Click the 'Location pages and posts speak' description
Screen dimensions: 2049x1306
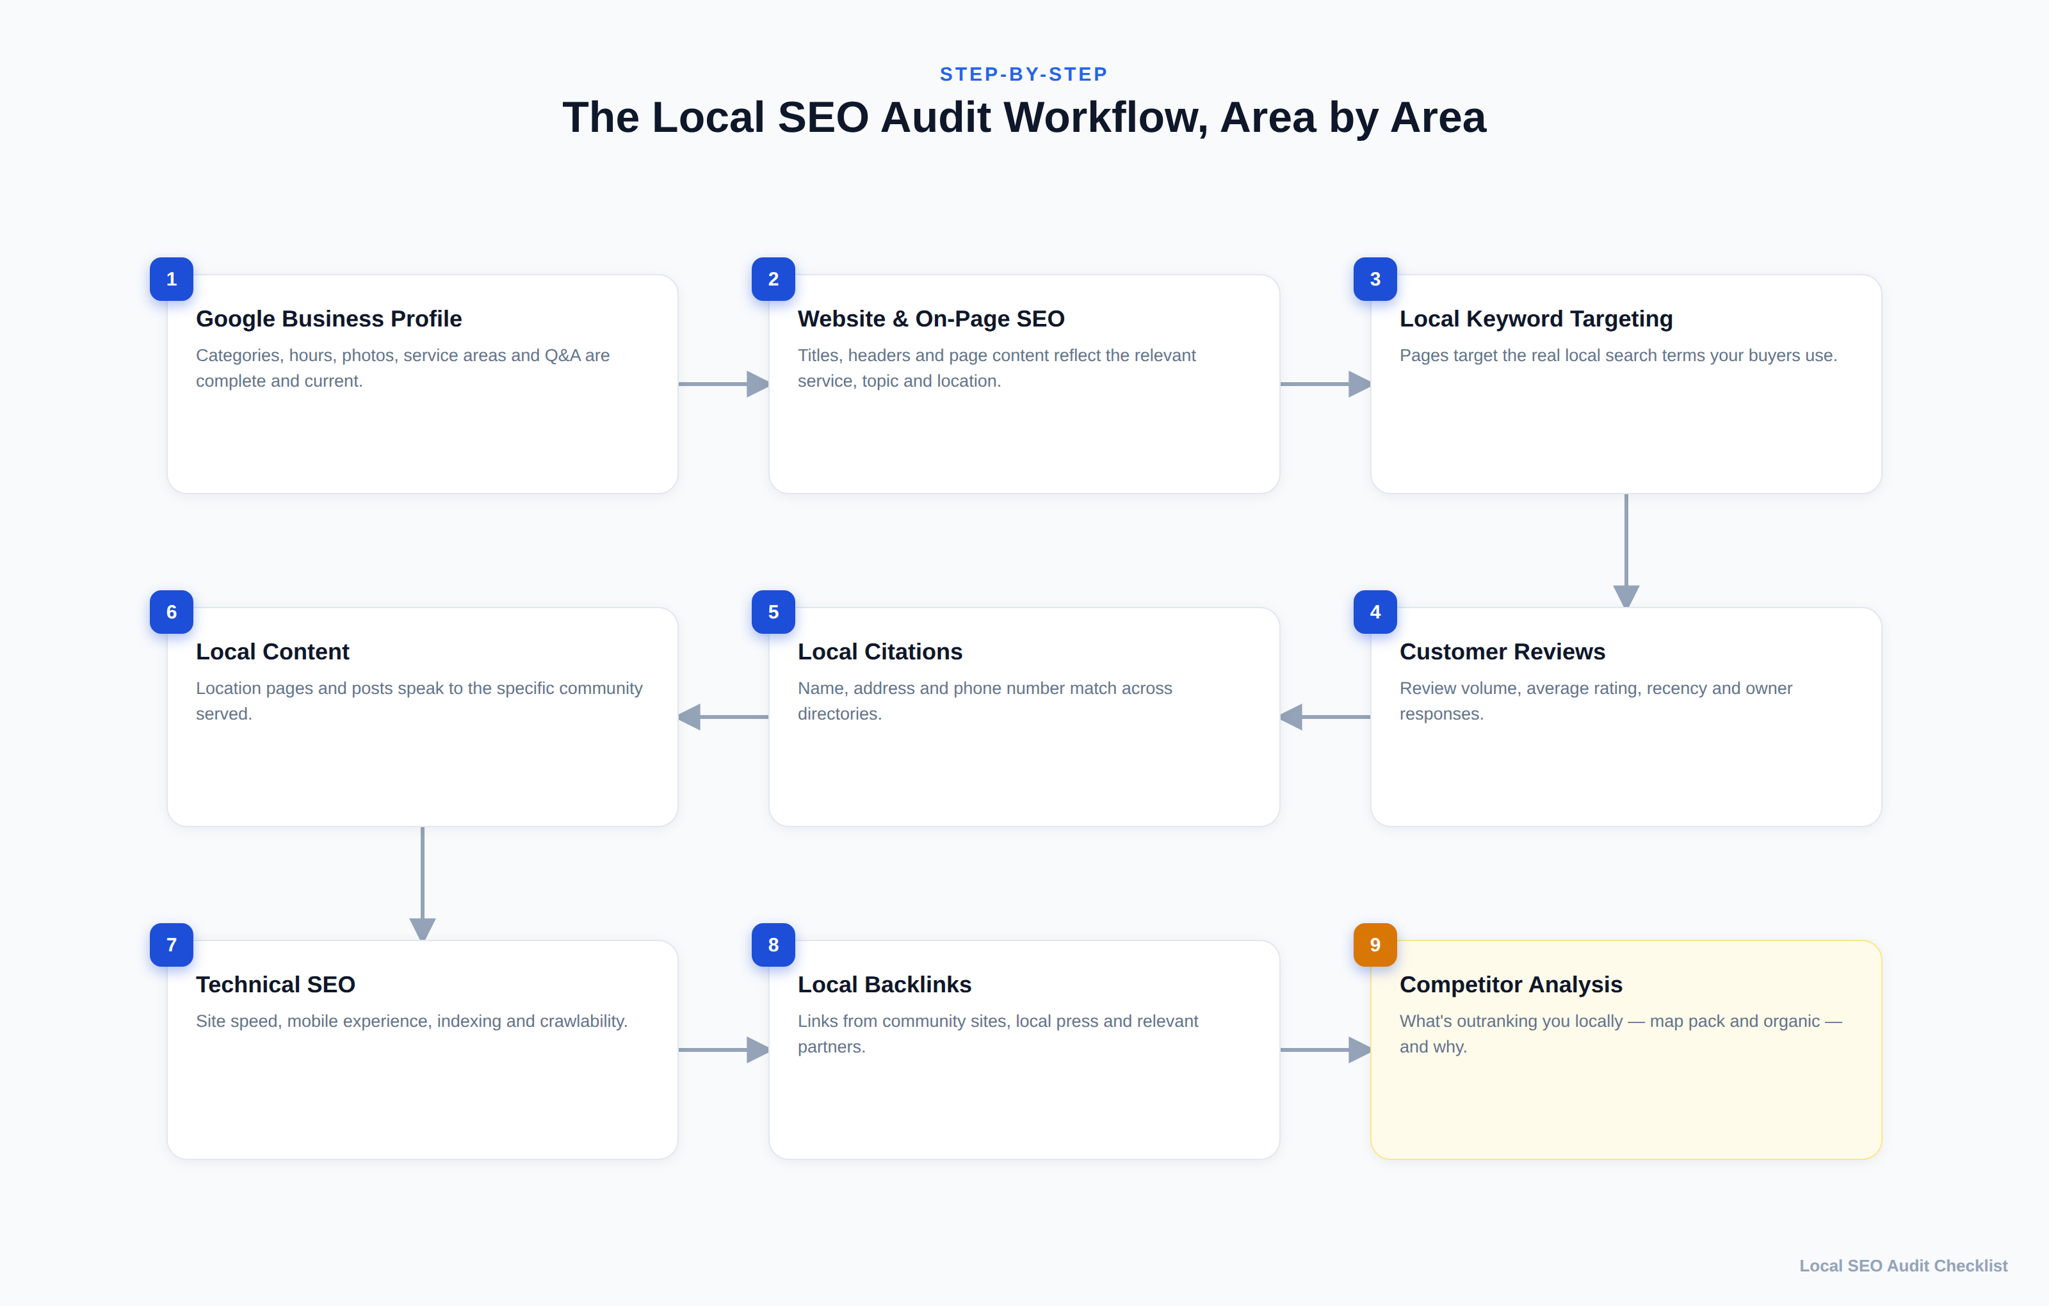tap(419, 700)
